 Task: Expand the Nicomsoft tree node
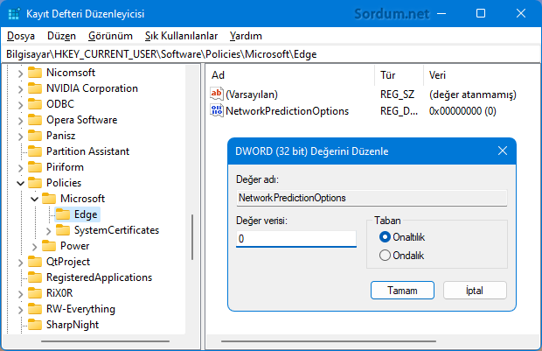click(x=20, y=74)
